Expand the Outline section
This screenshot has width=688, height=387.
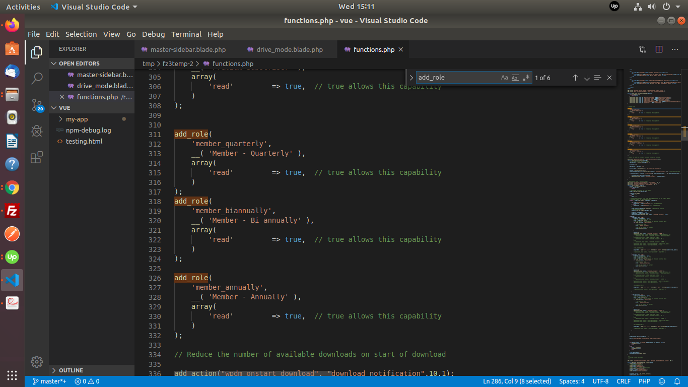71,370
